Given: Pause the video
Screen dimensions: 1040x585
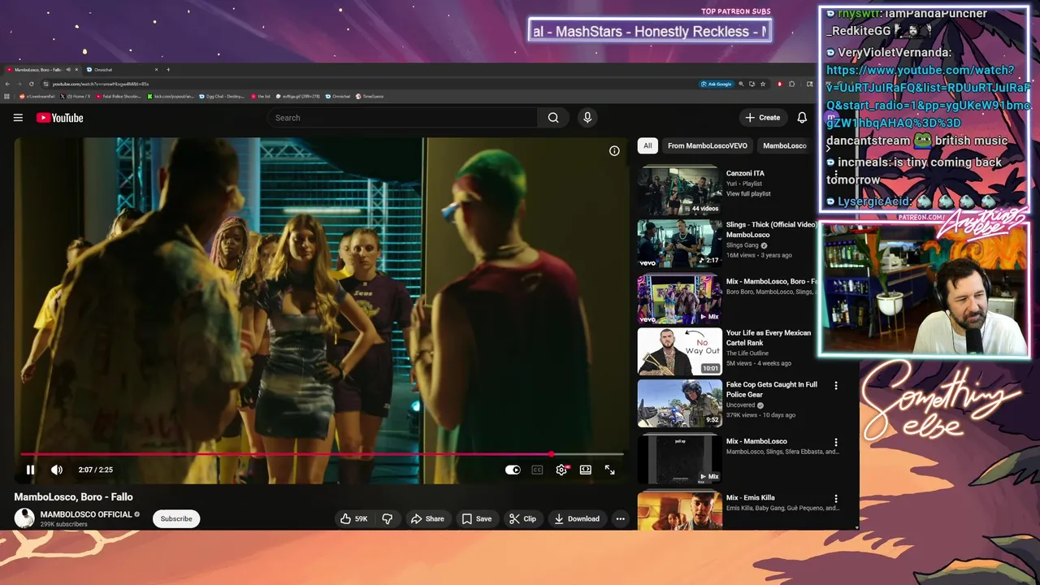Looking at the screenshot, I should (30, 470).
